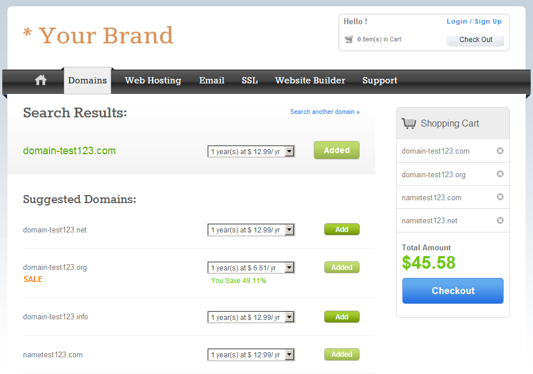Click Added button for domain-test123.com

(337, 150)
